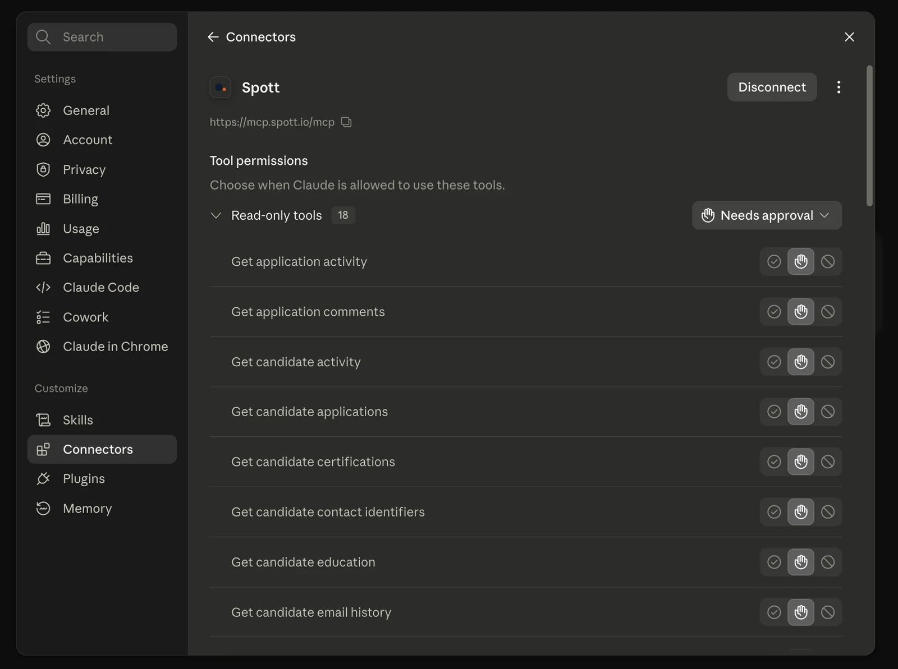Block the Get application comments tool
The height and width of the screenshot is (669, 898).
click(828, 312)
